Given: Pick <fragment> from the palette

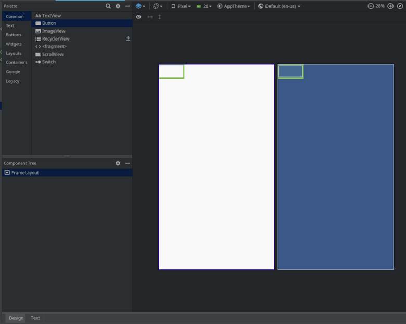Looking at the screenshot, I should pyautogui.click(x=82, y=47).
